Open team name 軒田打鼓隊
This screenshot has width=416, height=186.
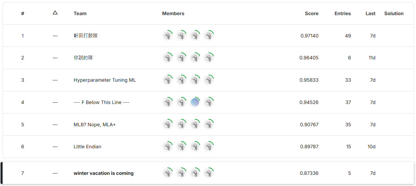point(85,36)
